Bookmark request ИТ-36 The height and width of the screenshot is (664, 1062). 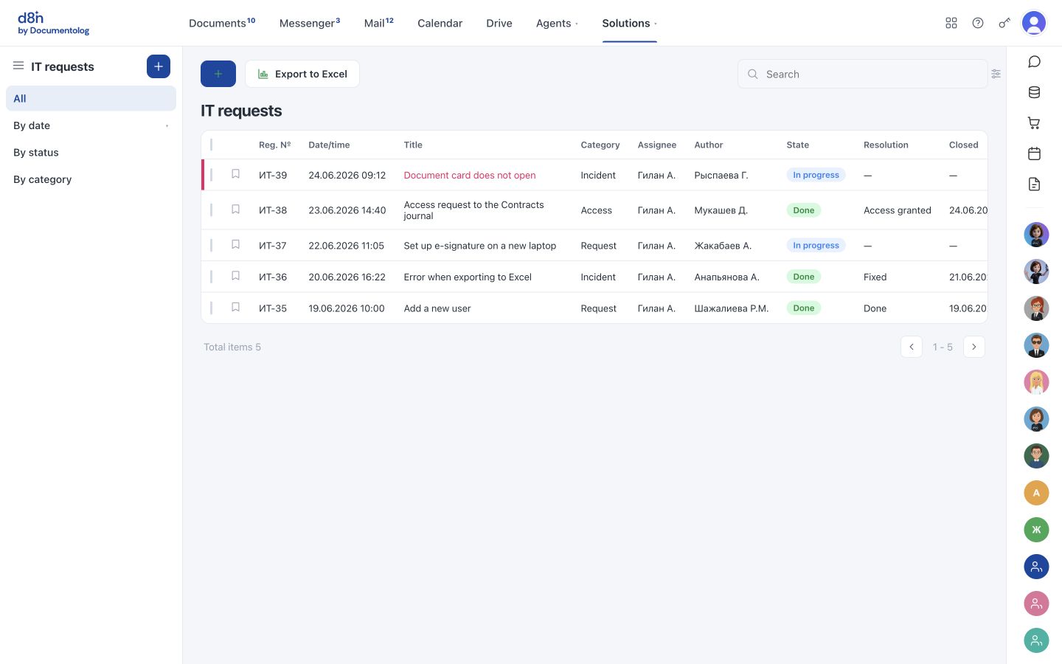coord(236,276)
